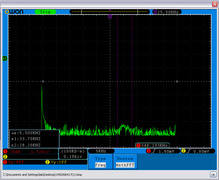Click the Vp:FFT measurement label
This screenshot has height=180, width=219.
coord(16,162)
